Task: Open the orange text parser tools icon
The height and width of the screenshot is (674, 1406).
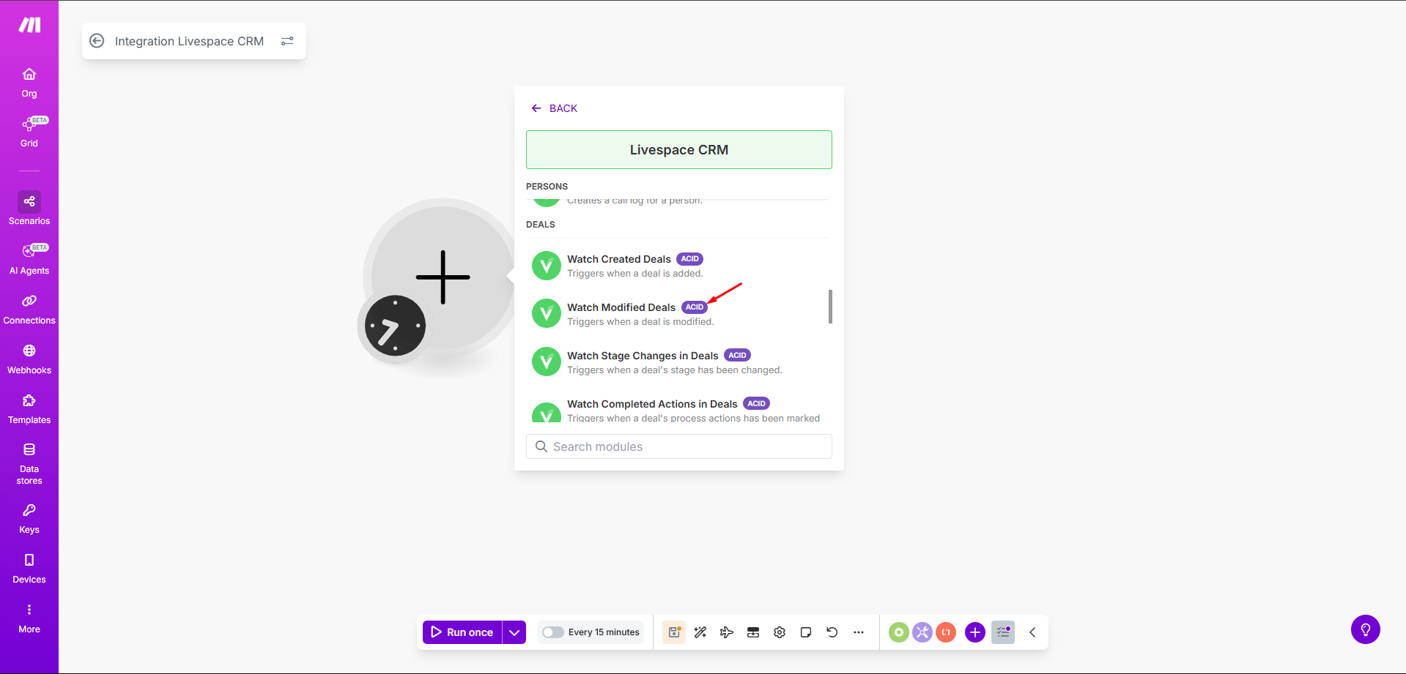Action: [x=946, y=632]
